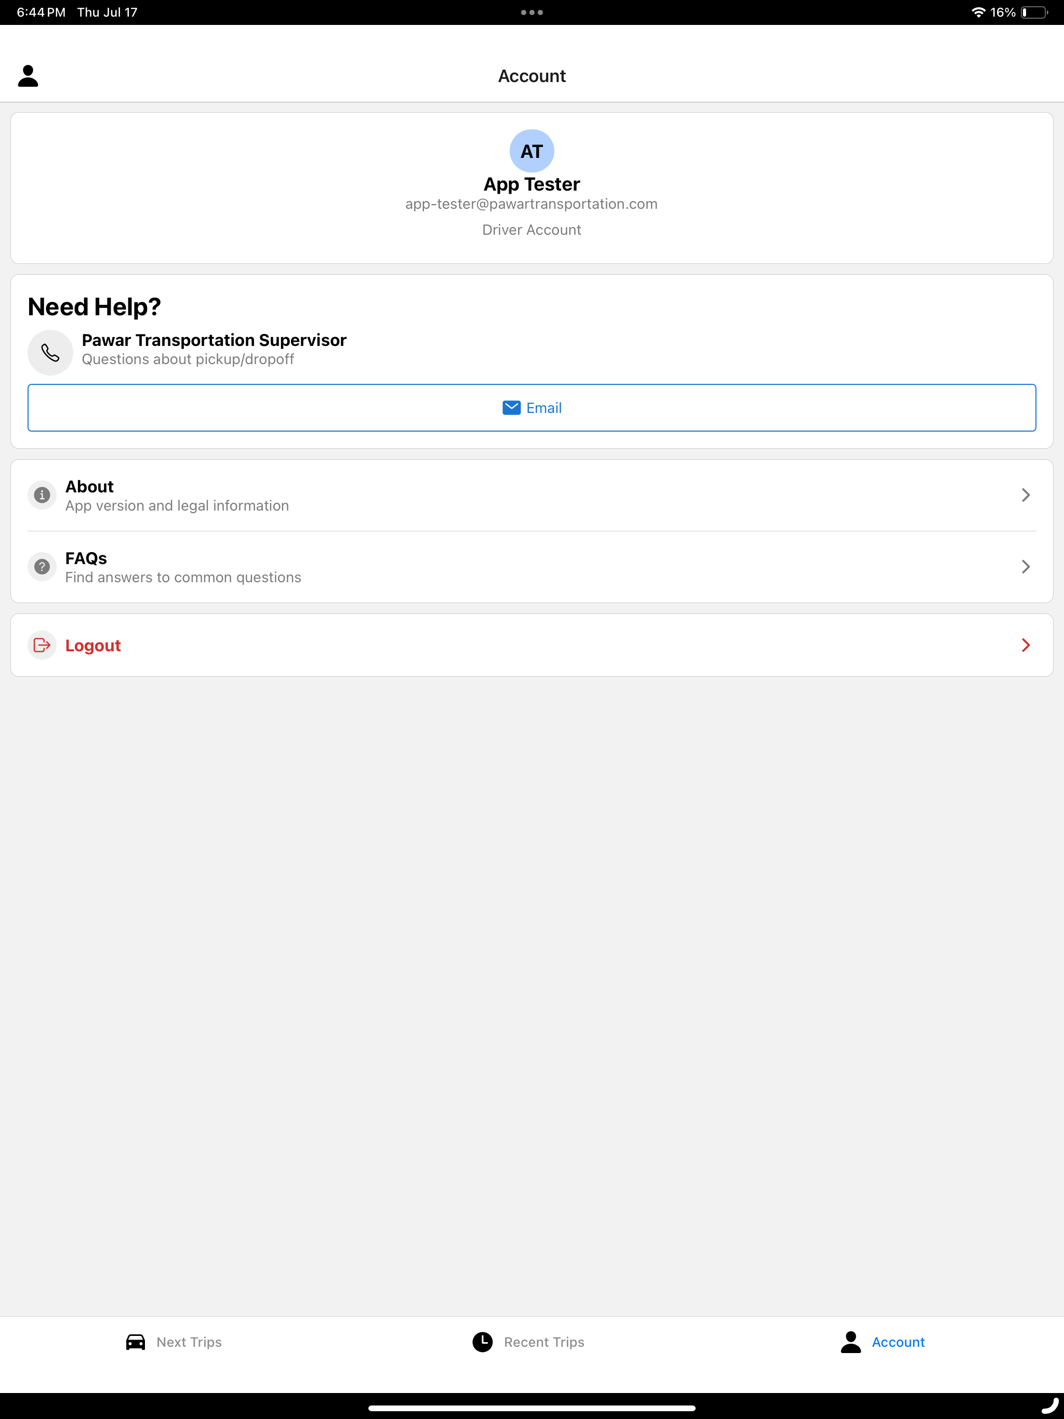Tap the question mark icon by FAQs
This screenshot has height=1419, width=1064.
pos(43,567)
